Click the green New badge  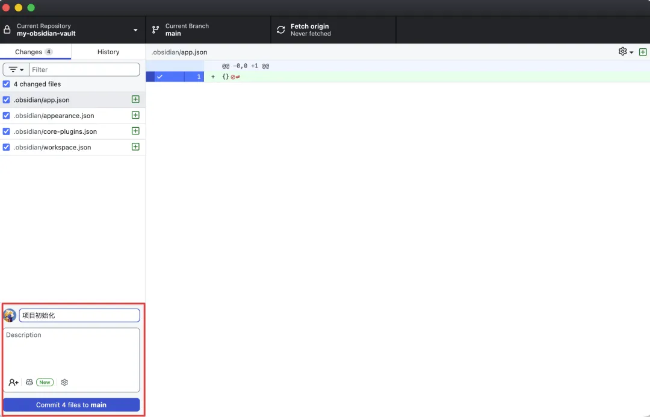tap(45, 382)
